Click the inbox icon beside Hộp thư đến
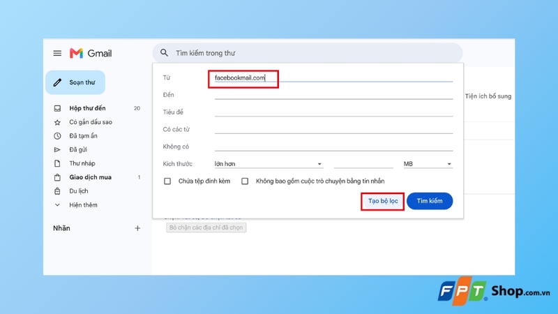Image resolution: width=558 pixels, height=314 pixels. tap(57, 108)
